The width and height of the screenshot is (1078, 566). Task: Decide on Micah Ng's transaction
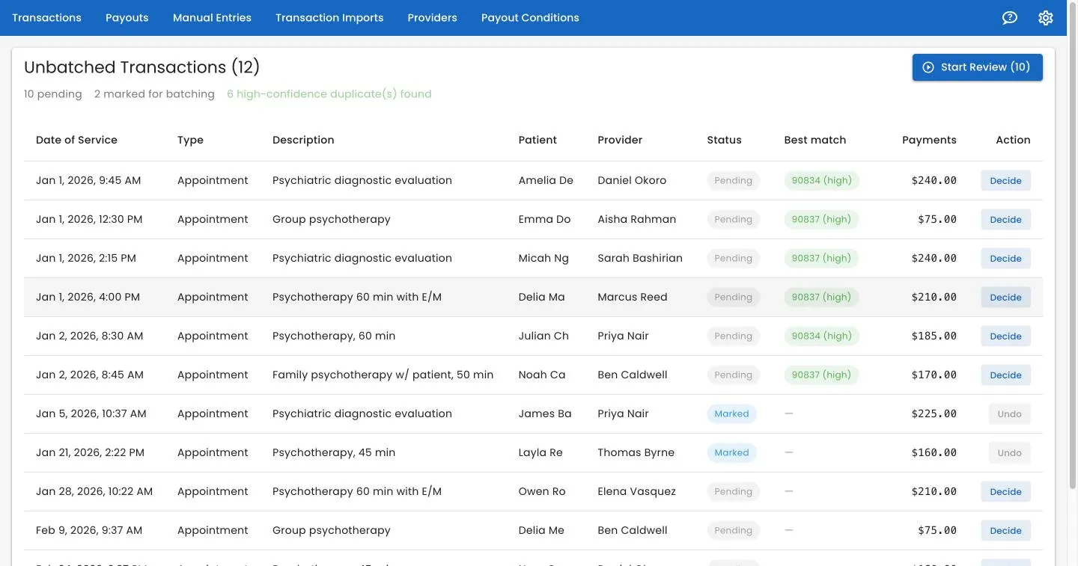click(x=1005, y=259)
